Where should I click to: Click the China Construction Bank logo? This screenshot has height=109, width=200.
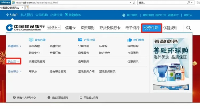[25, 28]
